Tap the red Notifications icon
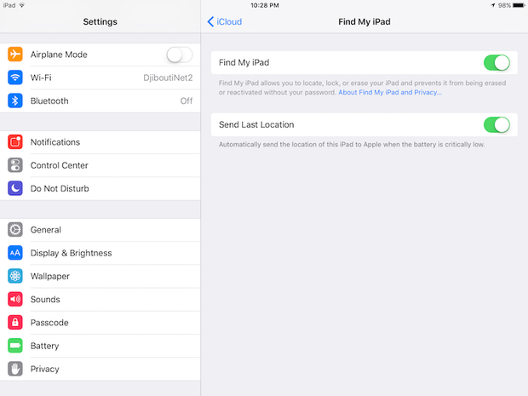The width and height of the screenshot is (528, 396). click(x=15, y=142)
